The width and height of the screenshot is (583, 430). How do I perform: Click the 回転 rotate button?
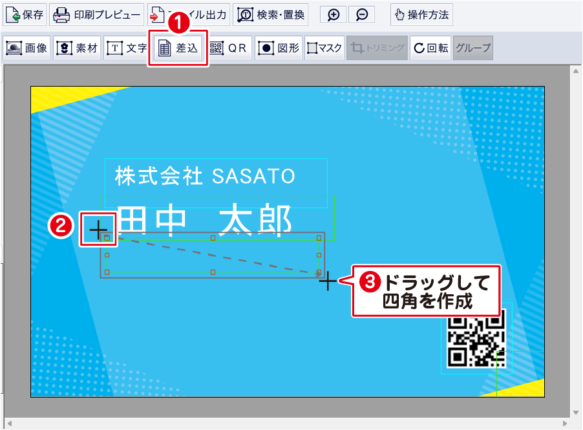point(430,48)
